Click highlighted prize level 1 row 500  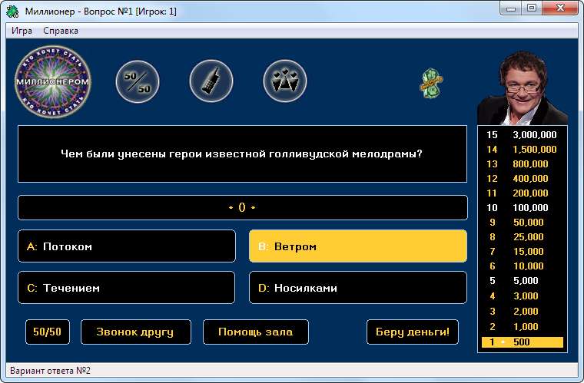[x=523, y=342]
